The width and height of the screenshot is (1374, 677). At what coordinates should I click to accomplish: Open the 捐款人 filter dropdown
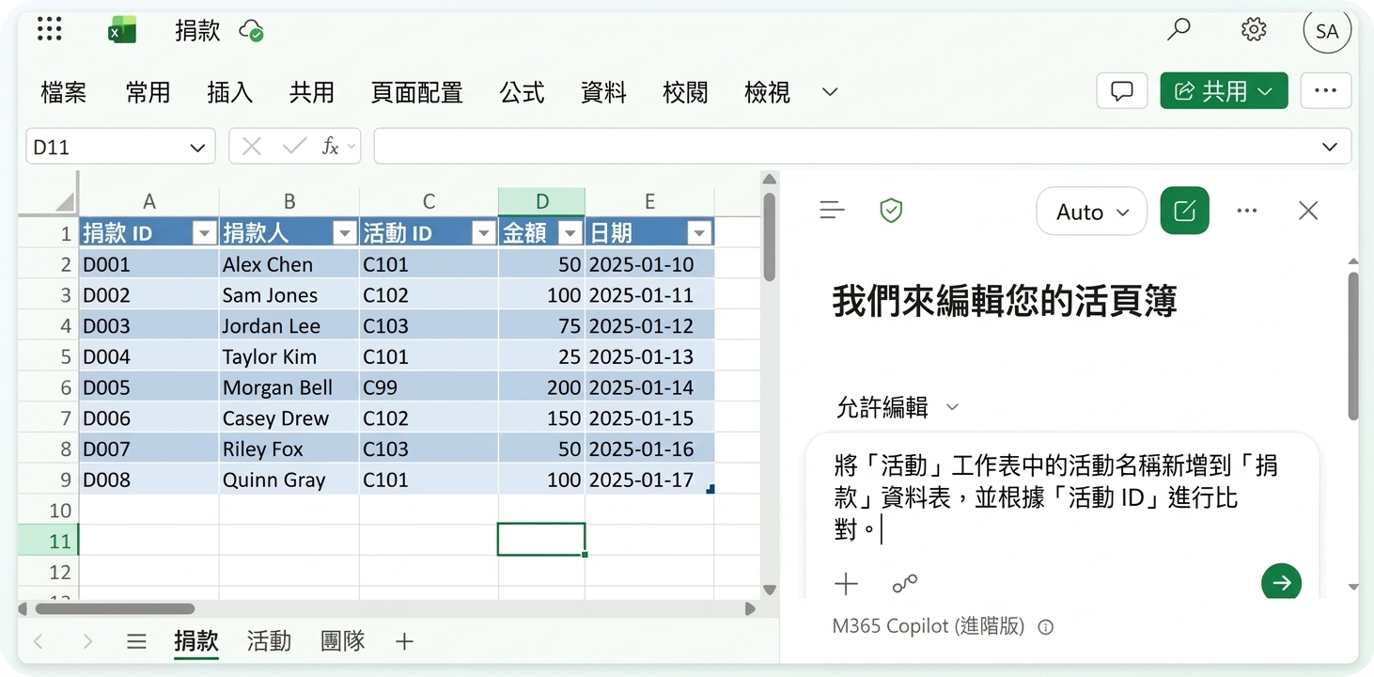click(x=345, y=233)
